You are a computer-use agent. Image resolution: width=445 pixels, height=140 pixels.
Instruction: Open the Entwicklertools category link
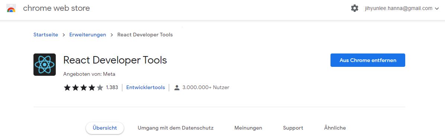146,88
